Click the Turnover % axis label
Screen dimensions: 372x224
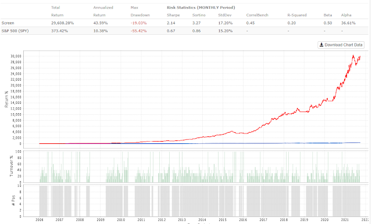pos(11,166)
